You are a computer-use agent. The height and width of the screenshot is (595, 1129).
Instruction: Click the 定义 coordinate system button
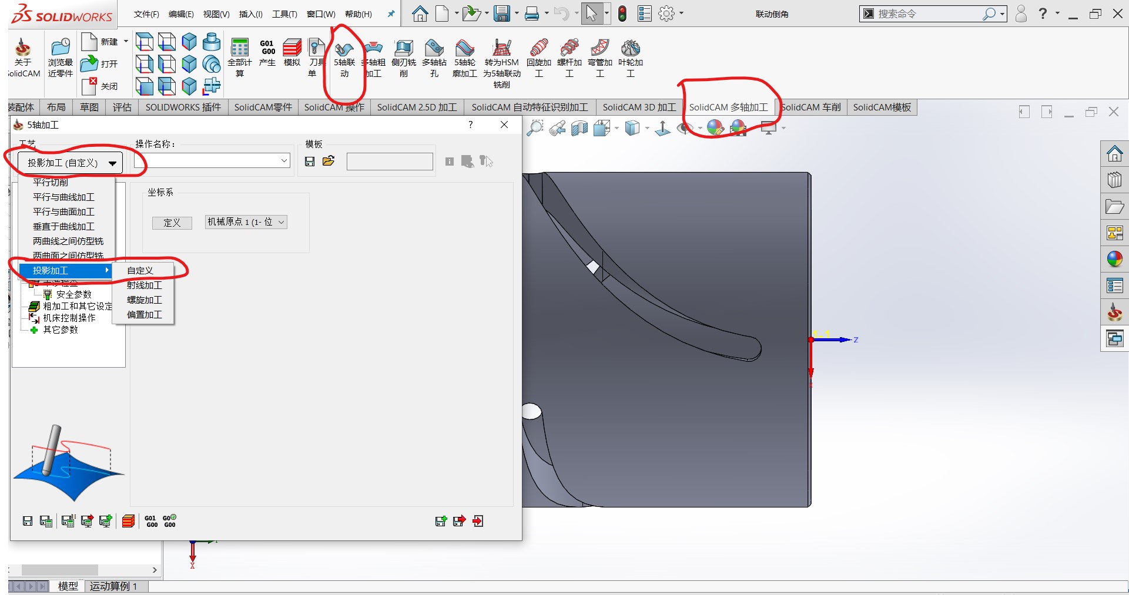click(x=172, y=223)
